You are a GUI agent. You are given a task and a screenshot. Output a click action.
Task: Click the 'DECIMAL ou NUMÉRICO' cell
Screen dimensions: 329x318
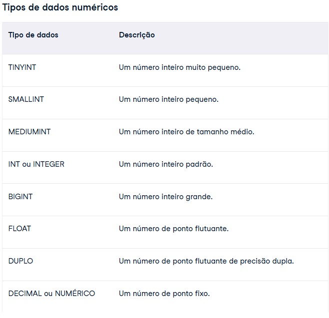[x=51, y=293]
